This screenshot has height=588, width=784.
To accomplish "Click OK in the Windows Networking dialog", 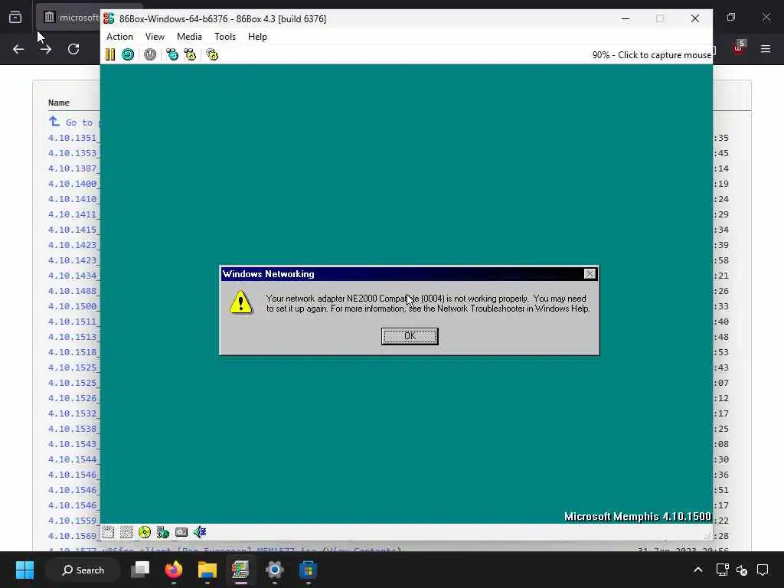I will click(x=410, y=336).
